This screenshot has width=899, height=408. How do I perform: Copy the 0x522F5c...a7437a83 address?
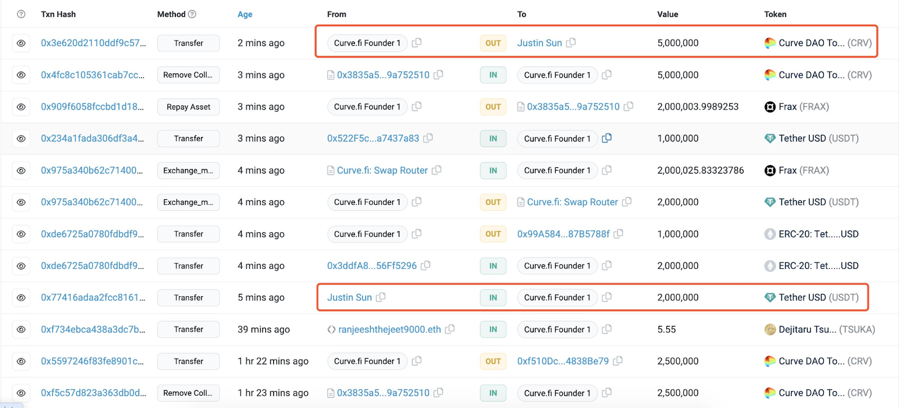428,138
